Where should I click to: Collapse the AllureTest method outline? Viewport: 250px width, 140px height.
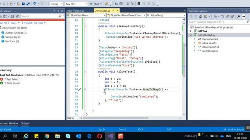pyautogui.click(x=85, y=72)
